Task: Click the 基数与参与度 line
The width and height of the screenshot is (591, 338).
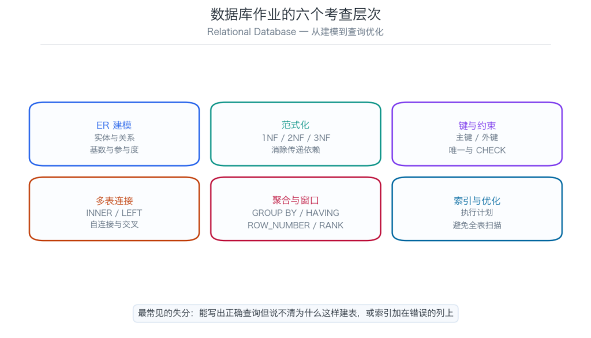Action: 114,150
